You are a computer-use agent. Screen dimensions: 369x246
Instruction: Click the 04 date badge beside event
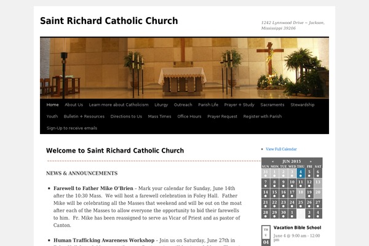tap(266, 242)
